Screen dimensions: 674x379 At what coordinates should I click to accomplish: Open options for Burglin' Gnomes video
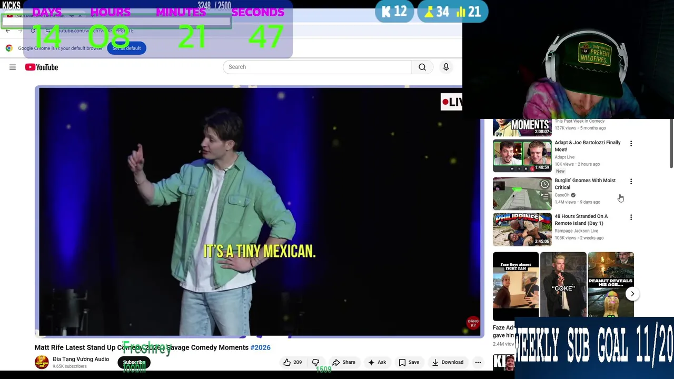coord(631,181)
